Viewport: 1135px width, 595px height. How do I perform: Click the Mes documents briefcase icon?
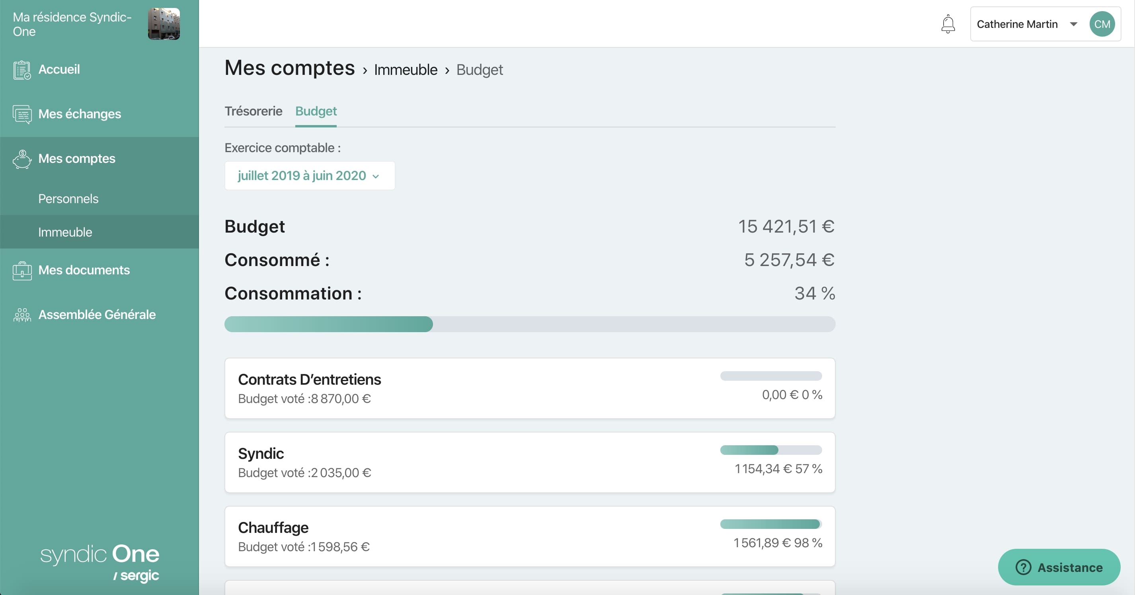coord(22,270)
